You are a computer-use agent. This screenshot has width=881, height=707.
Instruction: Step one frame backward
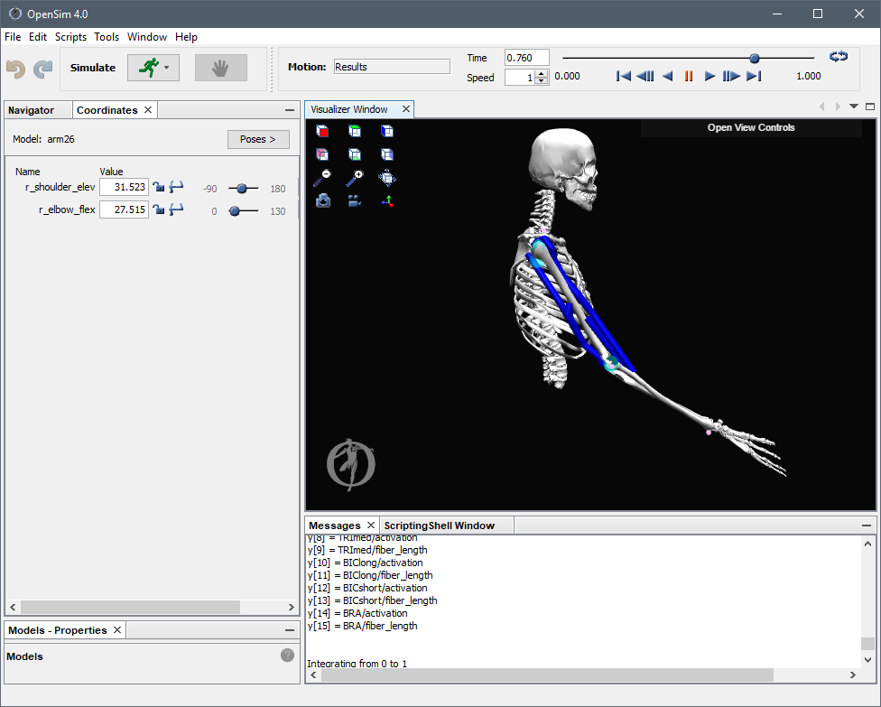(645, 76)
